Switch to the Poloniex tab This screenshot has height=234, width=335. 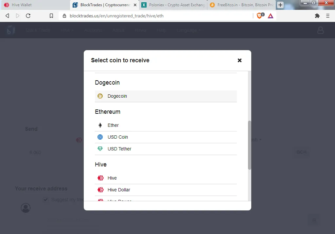173,5
